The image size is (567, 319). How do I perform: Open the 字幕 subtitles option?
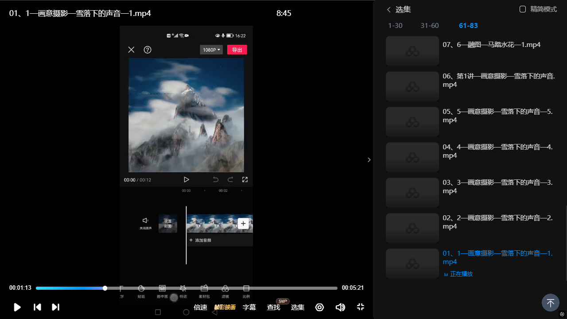(x=249, y=307)
